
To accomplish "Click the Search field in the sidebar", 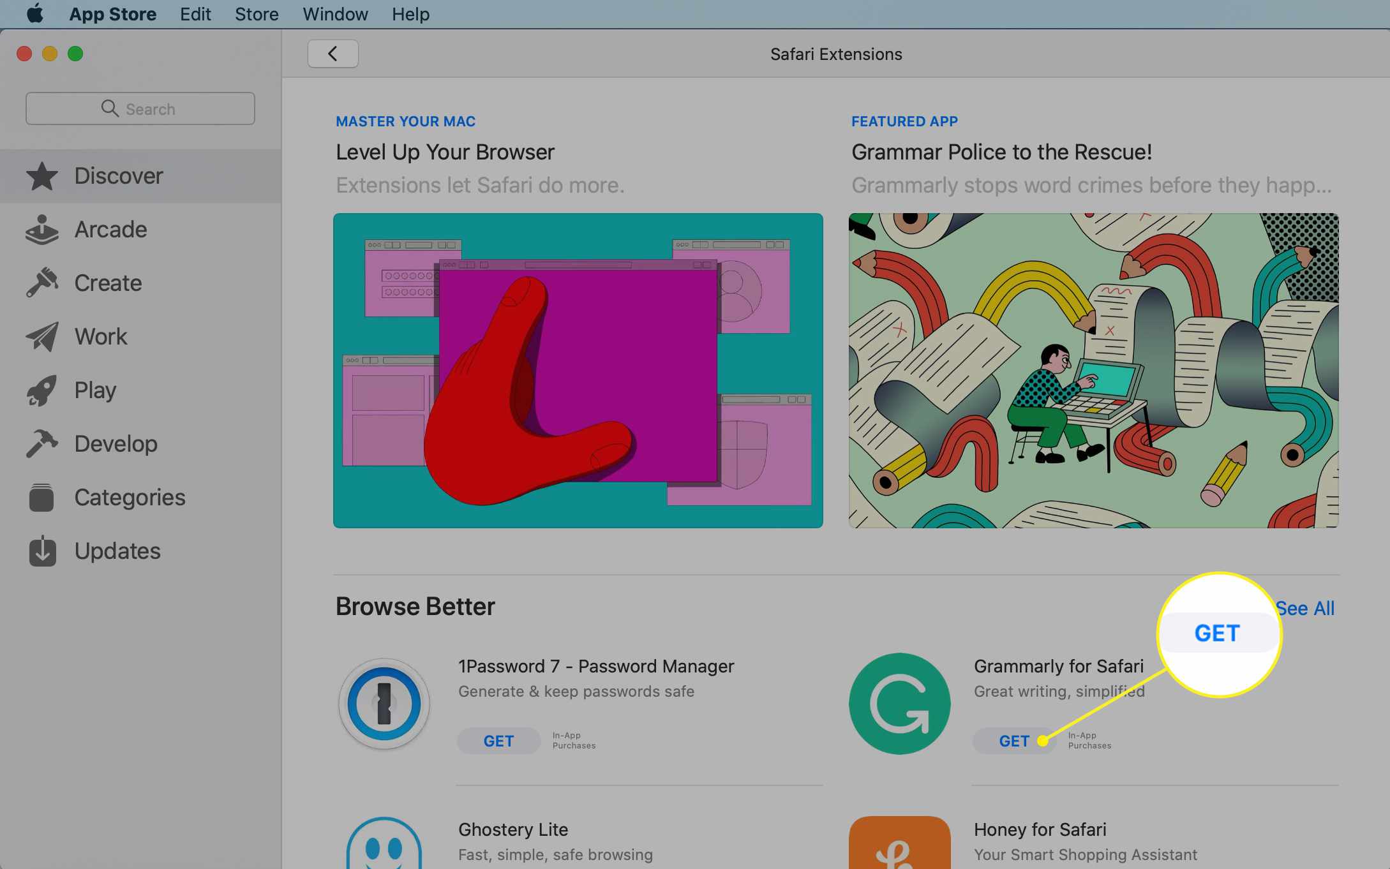I will coord(140,108).
